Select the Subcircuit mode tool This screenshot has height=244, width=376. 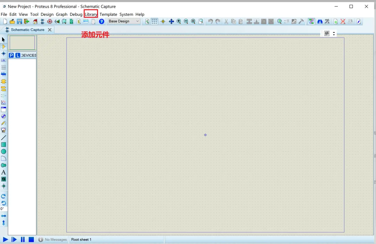click(x=3, y=81)
